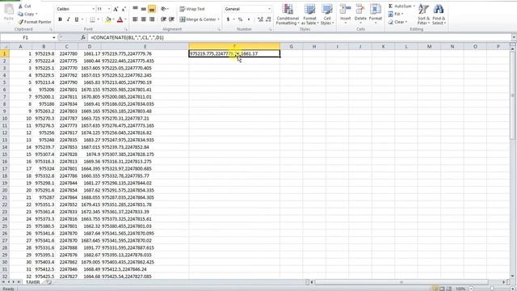The height and width of the screenshot is (291, 517).
Task: Open the General number format dropdown
Action: [x=269, y=9]
